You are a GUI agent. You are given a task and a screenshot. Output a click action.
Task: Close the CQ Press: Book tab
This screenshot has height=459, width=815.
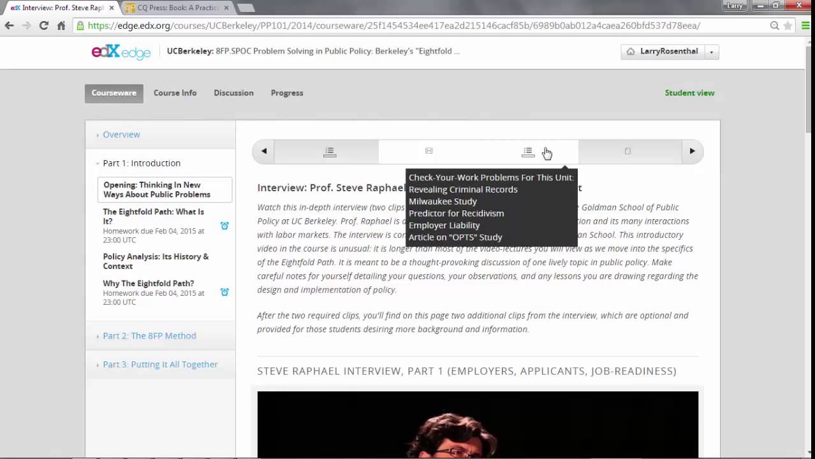[x=226, y=8]
